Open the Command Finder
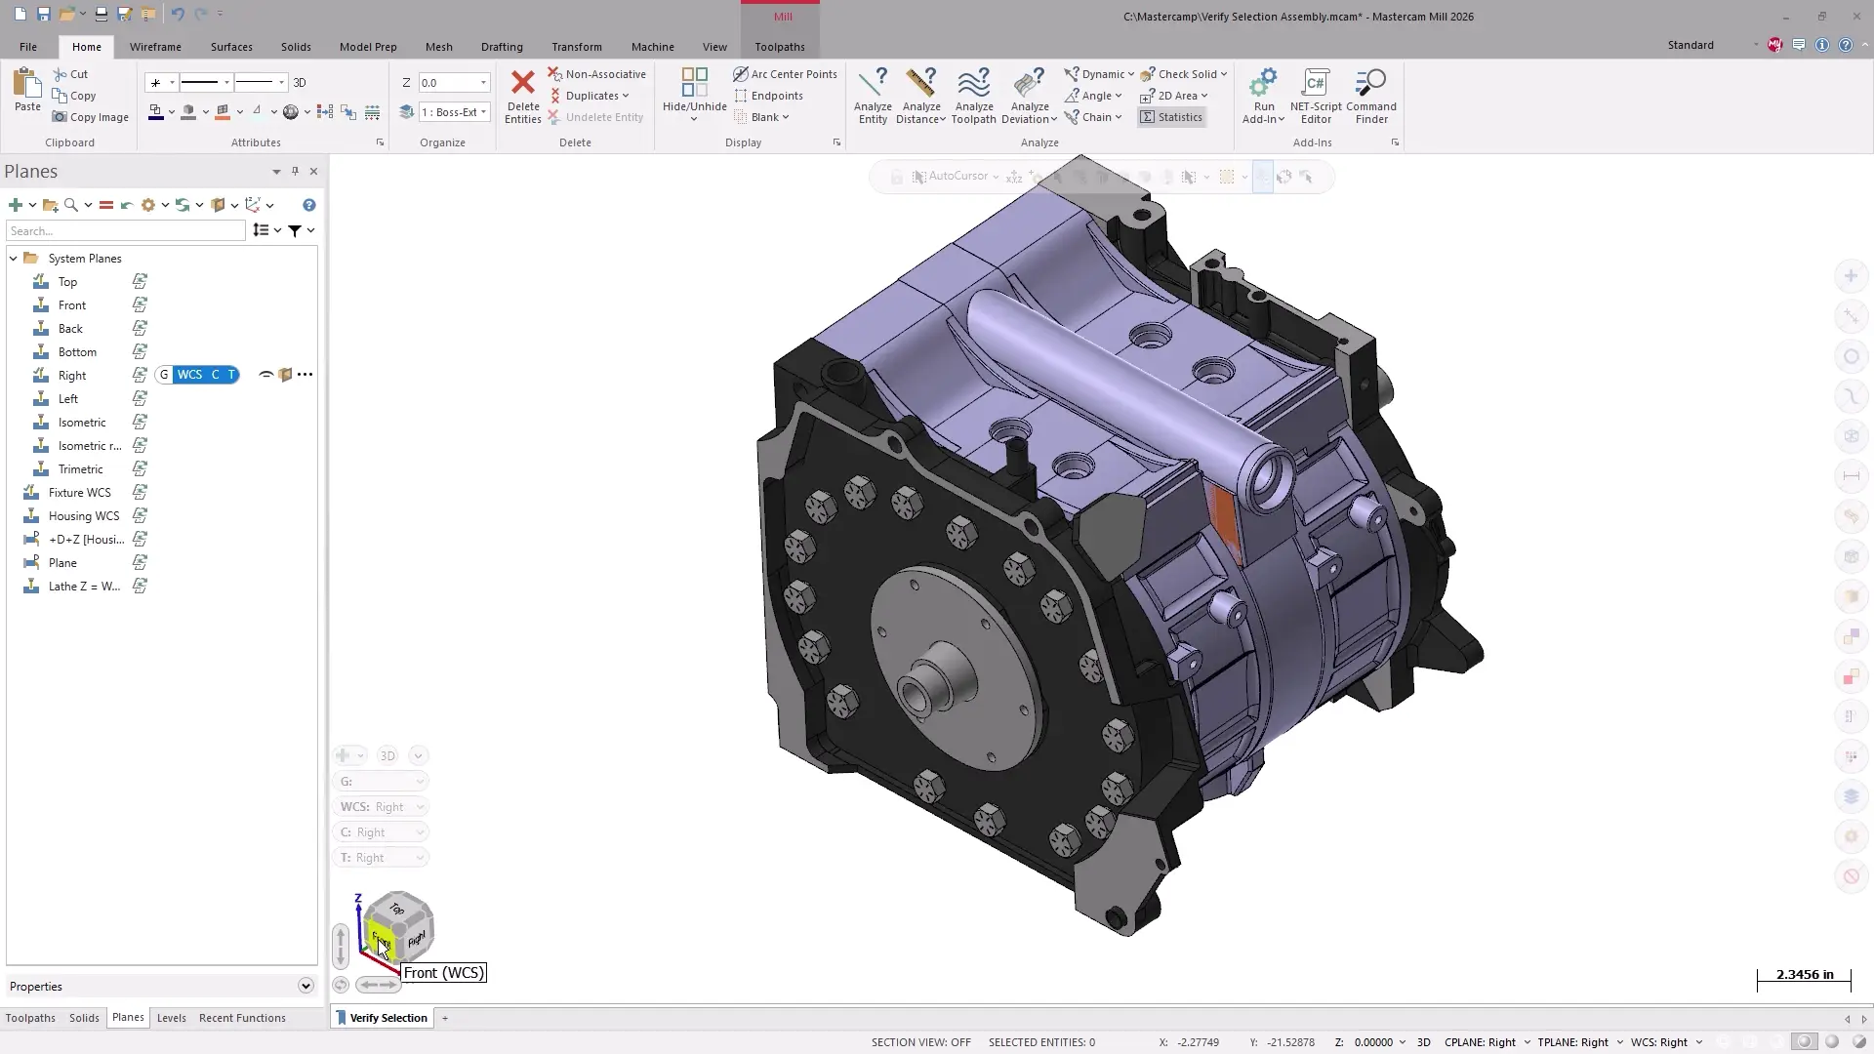The width and height of the screenshot is (1874, 1054). tap(1370, 84)
